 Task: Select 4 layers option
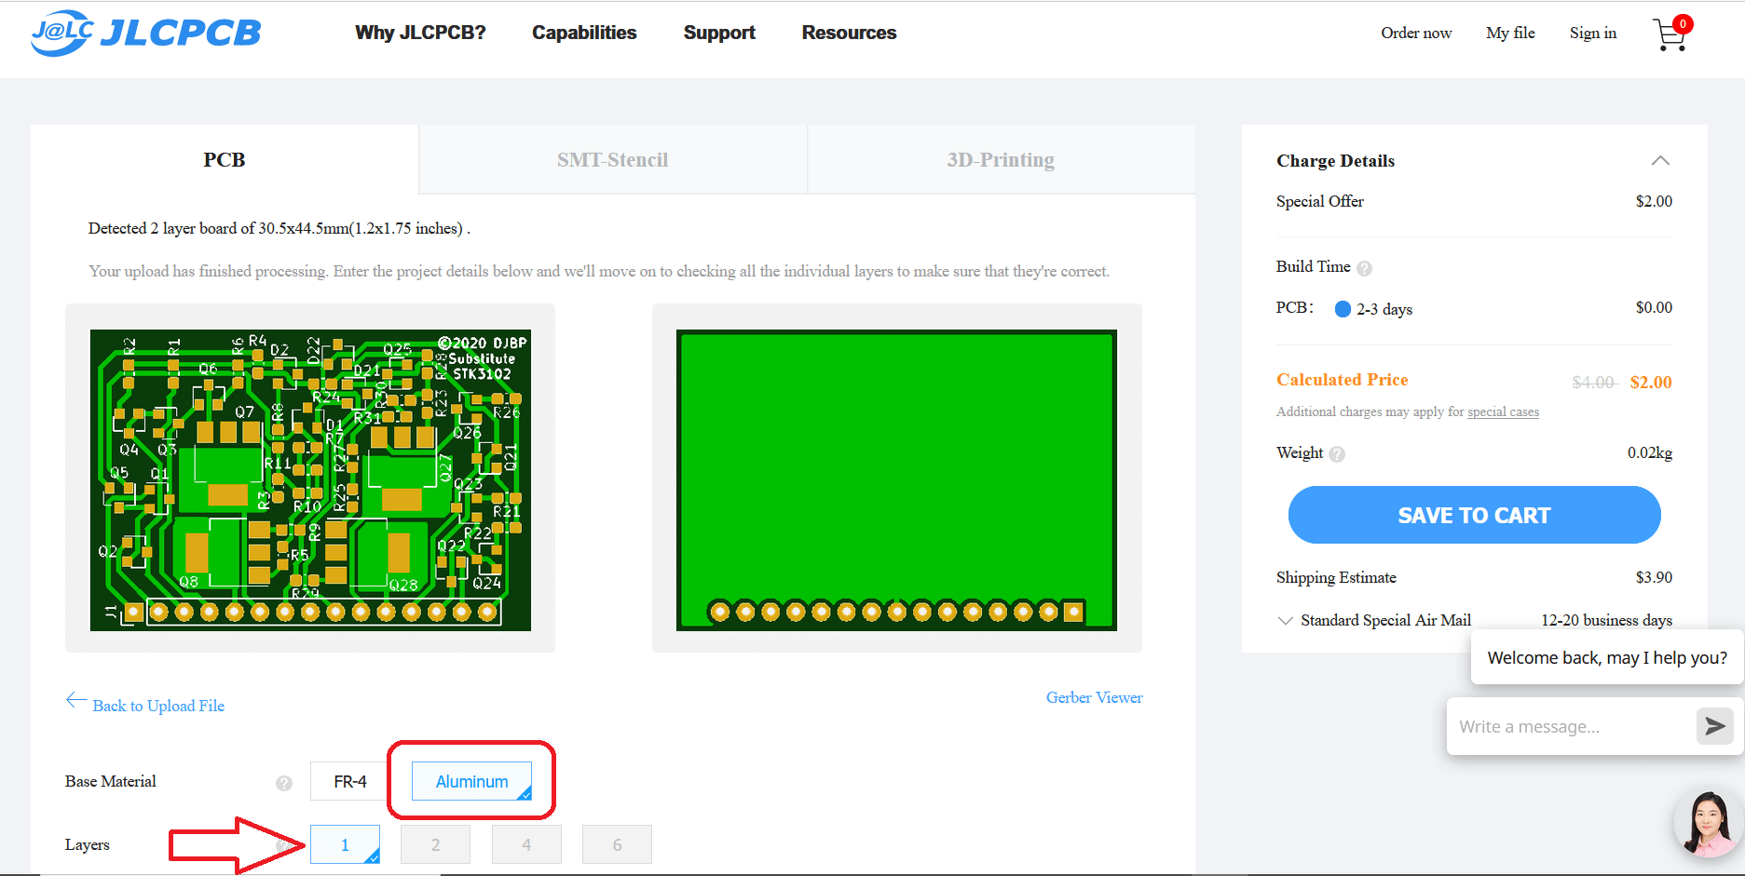pyautogui.click(x=526, y=844)
